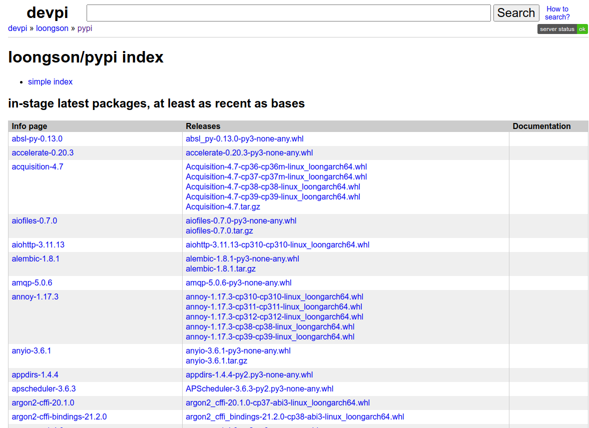Focus the search input field

click(288, 13)
